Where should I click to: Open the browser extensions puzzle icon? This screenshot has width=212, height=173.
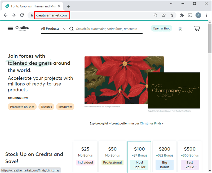[x=182, y=15]
